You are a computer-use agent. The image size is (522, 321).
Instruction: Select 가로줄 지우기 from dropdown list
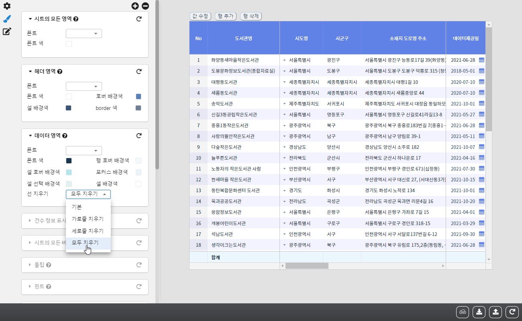pos(88,219)
